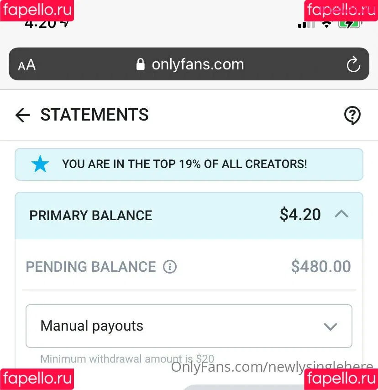Tap the reload page icon
This screenshot has width=378, height=390.
pyautogui.click(x=353, y=64)
